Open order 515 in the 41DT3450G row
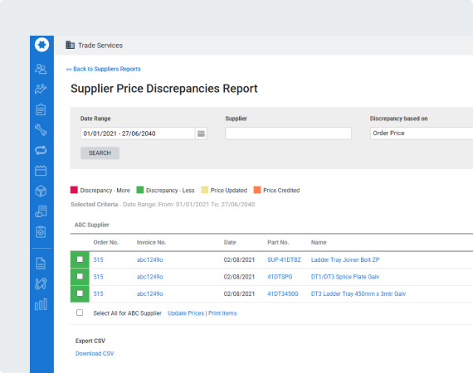Screen dimensions: 473x373 (x=99, y=293)
